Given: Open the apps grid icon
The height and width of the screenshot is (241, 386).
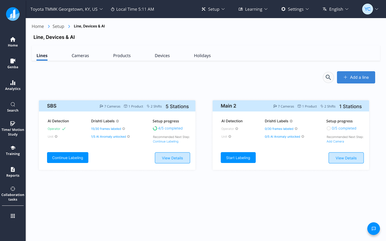Looking at the screenshot, I should pos(13,216).
